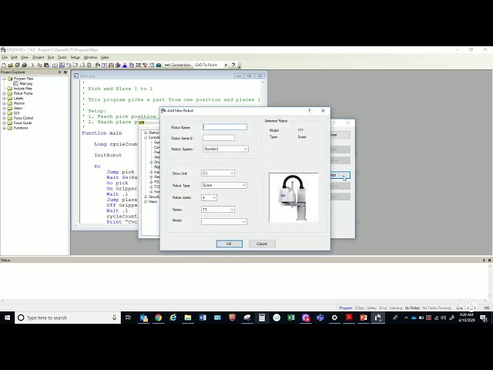This screenshot has height=370, width=493.
Task: Click the Paste clipboard toolbar icon
Action: tap(46, 65)
